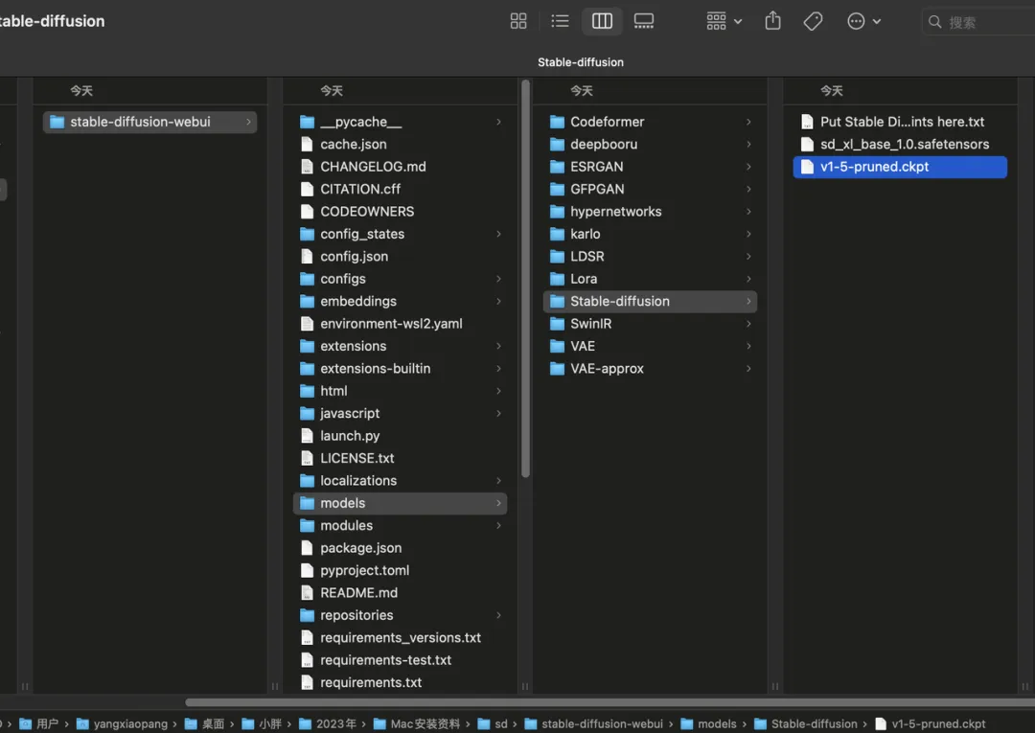Switch Finder to list view

click(560, 21)
